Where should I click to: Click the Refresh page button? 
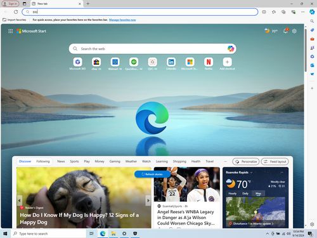coord(16,12)
